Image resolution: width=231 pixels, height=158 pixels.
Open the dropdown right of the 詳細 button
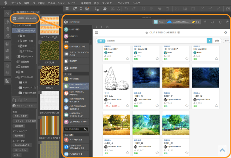tap(227, 40)
